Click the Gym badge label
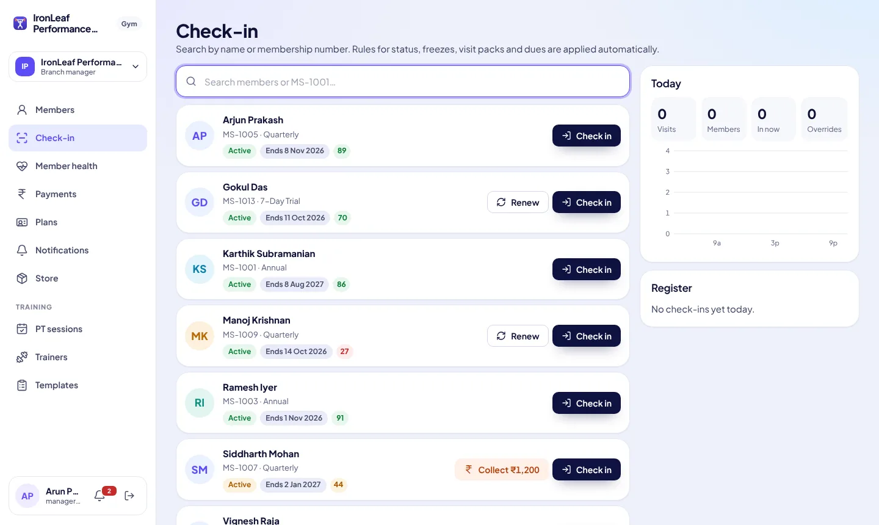879x525 pixels. coord(129,24)
